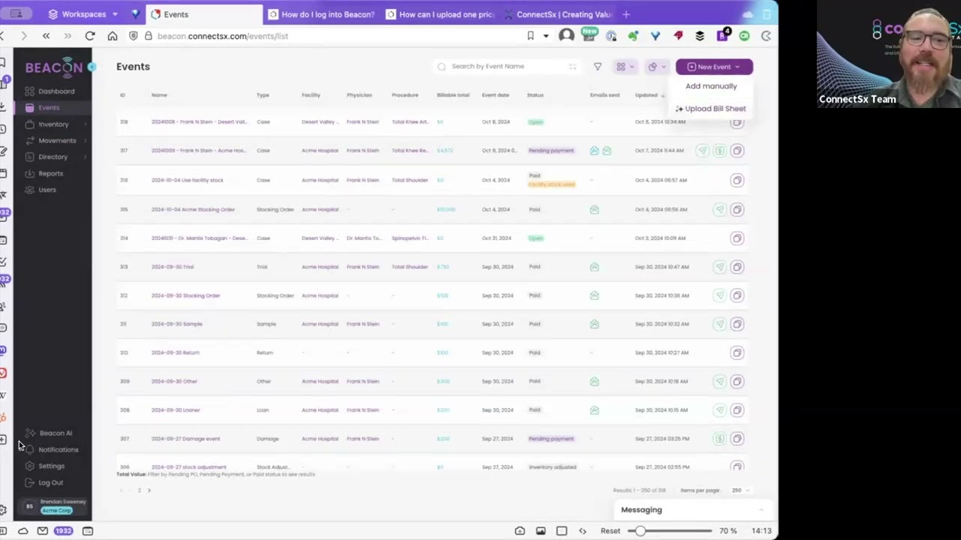Click copy icon in row 312
The width and height of the screenshot is (961, 540).
pos(737,295)
